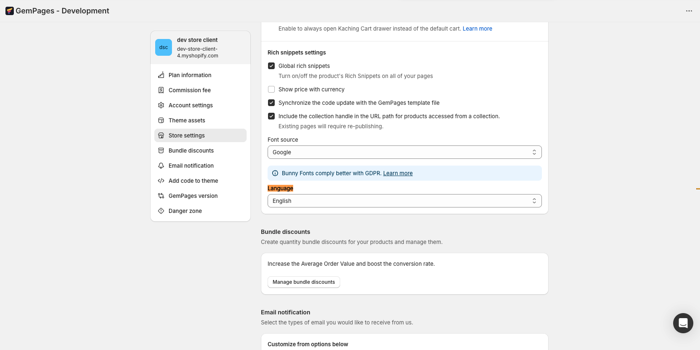Click the Bundle discounts icon in sidebar
Image resolution: width=700 pixels, height=350 pixels.
161,150
